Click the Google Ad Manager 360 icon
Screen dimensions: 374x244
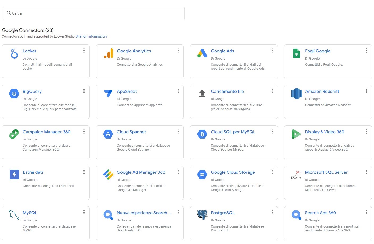[108, 175]
